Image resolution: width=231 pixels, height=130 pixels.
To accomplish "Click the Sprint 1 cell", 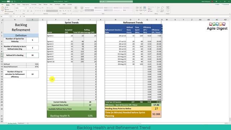I will tap(56, 36).
